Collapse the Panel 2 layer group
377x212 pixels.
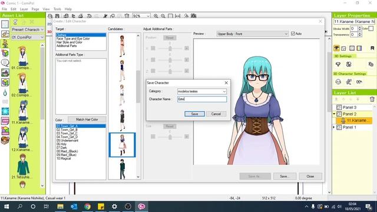(x=334, y=114)
